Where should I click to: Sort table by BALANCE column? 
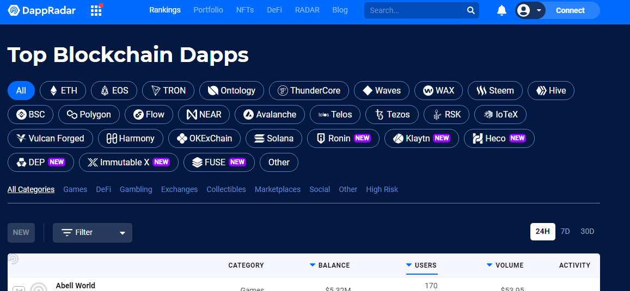329,265
